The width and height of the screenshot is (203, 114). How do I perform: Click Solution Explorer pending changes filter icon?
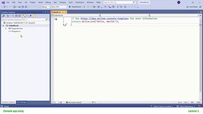[x=8, y=16]
